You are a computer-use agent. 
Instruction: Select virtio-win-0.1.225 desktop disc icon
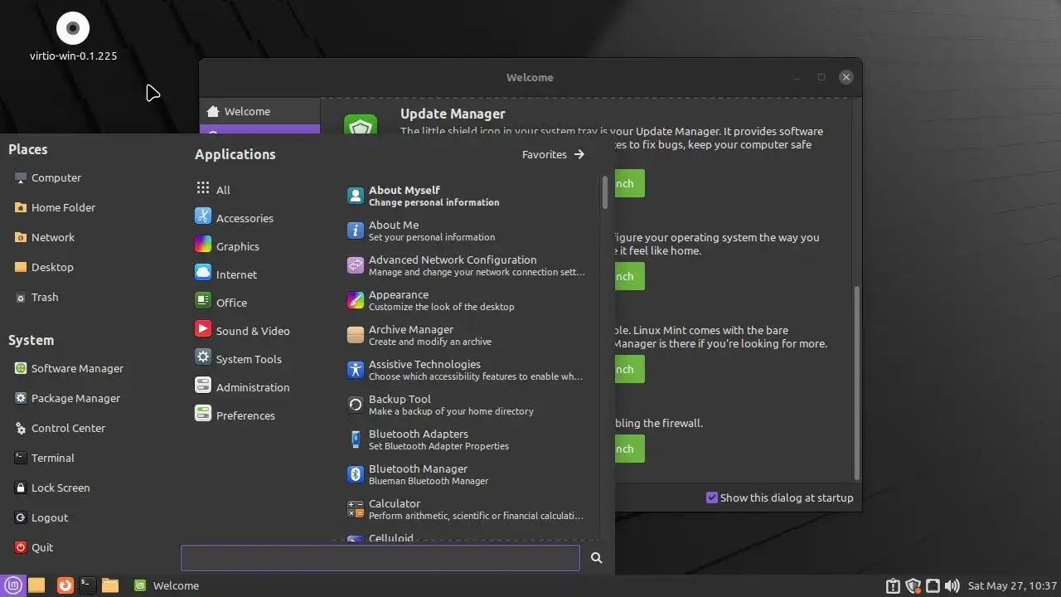(73, 37)
